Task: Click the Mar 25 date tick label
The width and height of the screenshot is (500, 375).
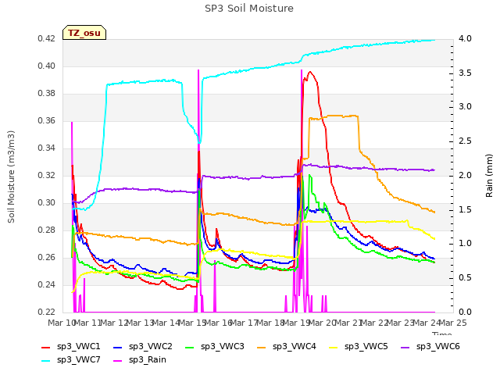Action: click(453, 323)
